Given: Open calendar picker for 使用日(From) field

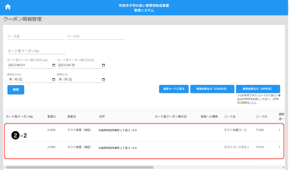Looking at the screenshot, I should tap(54, 79).
